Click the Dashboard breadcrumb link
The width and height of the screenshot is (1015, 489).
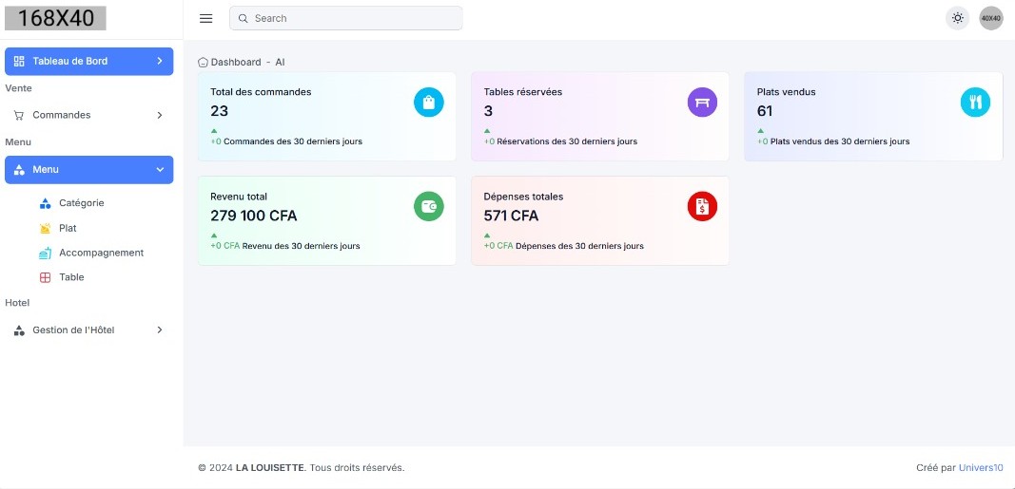(x=236, y=63)
